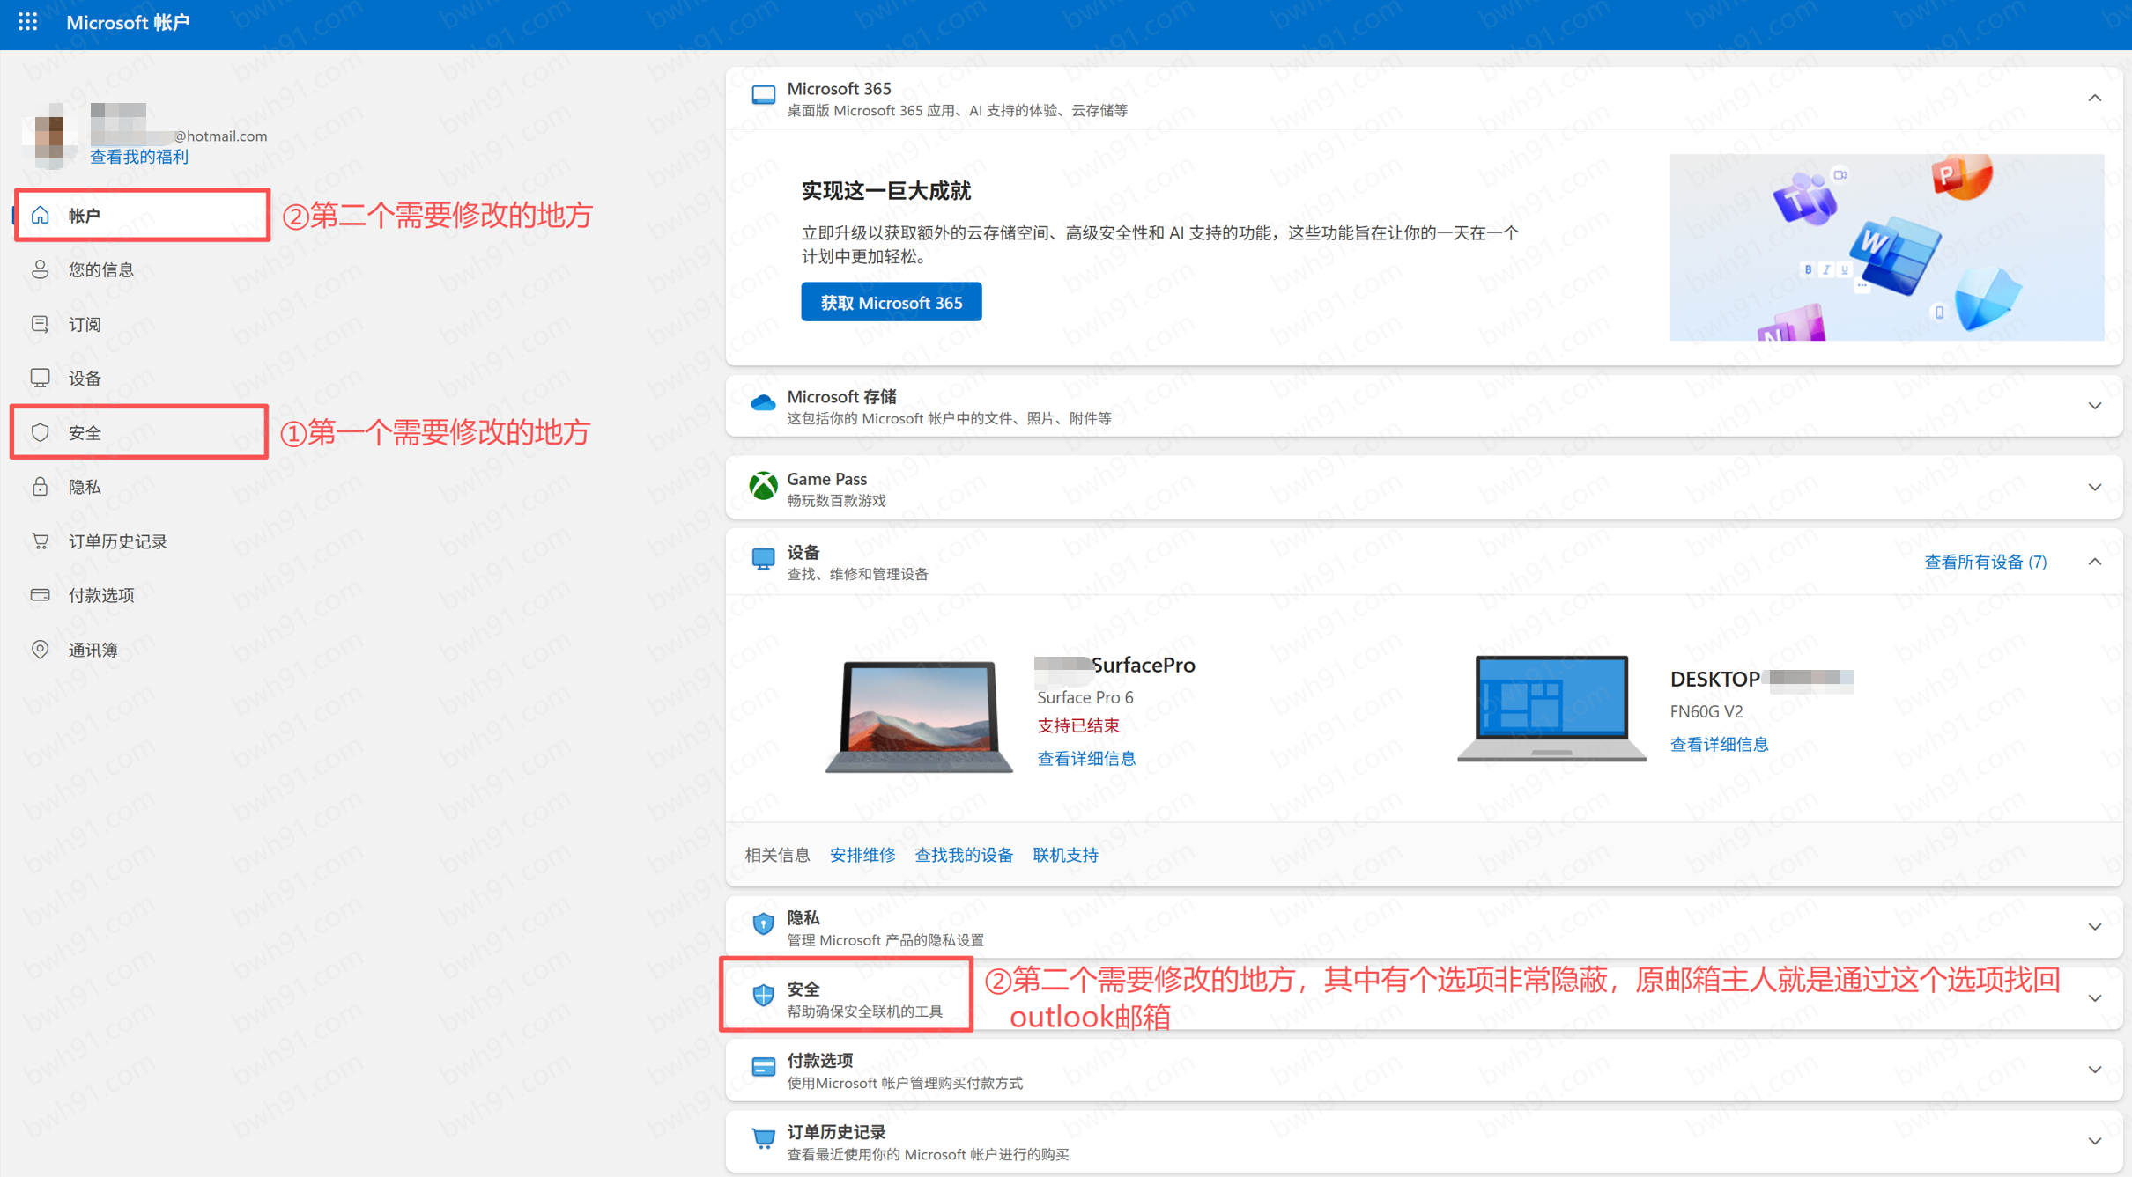
Task: Expand the 安全 card chevron
Action: tap(2094, 998)
